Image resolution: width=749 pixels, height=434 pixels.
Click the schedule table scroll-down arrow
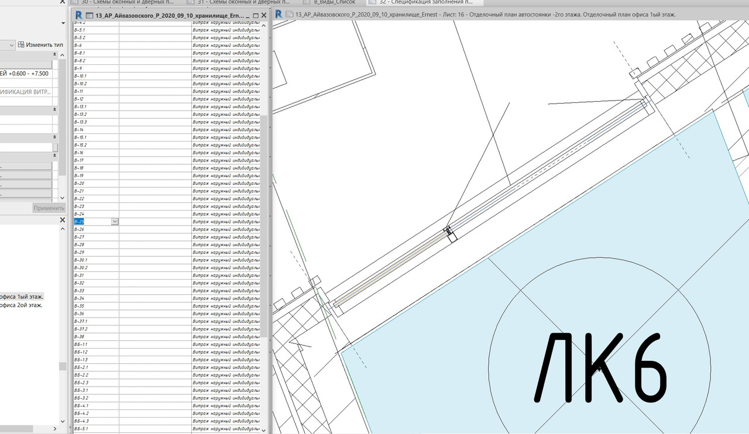265,430
